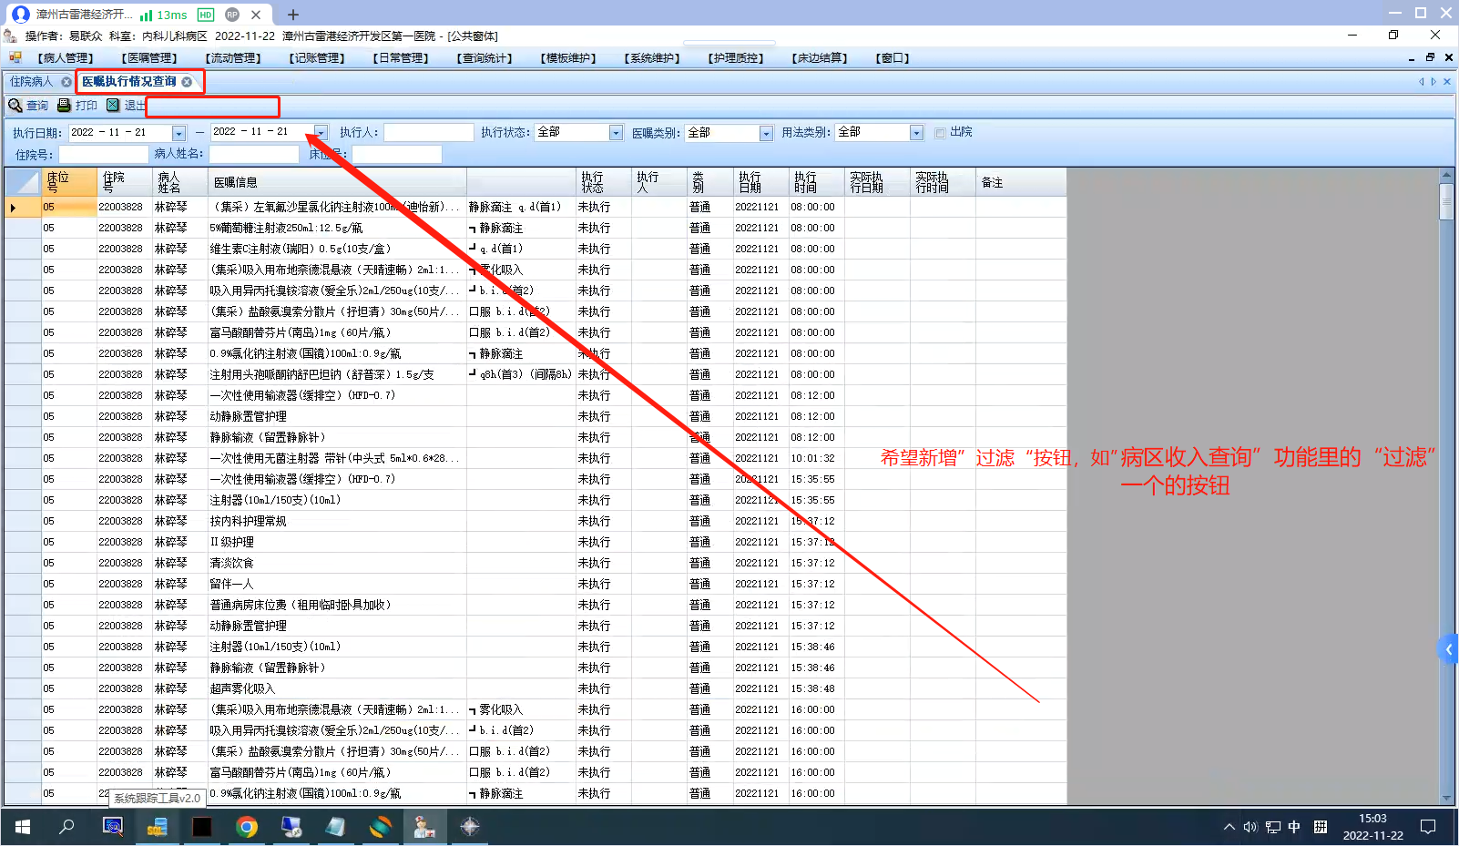Image resolution: width=1459 pixels, height=846 pixels.
Task: Click the 查询 magnifier icon in toolbar
Action: click(x=15, y=106)
